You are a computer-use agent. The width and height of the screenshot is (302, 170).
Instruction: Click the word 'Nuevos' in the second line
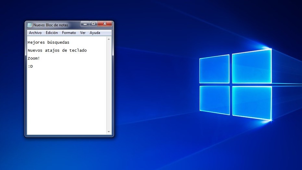[35, 51]
